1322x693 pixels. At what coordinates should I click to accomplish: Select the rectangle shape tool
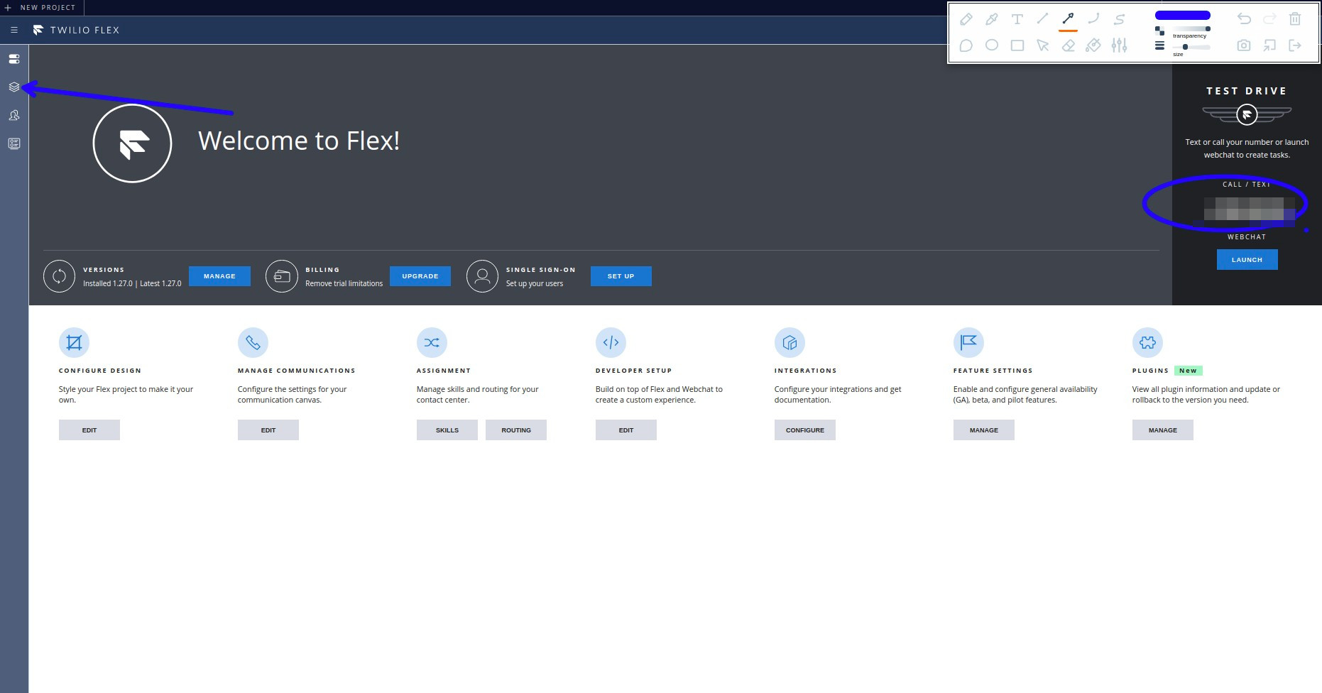point(1017,45)
